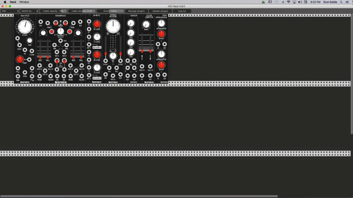Open the Apple menu
The height and width of the screenshot is (198, 353).
pyautogui.click(x=5, y=2)
